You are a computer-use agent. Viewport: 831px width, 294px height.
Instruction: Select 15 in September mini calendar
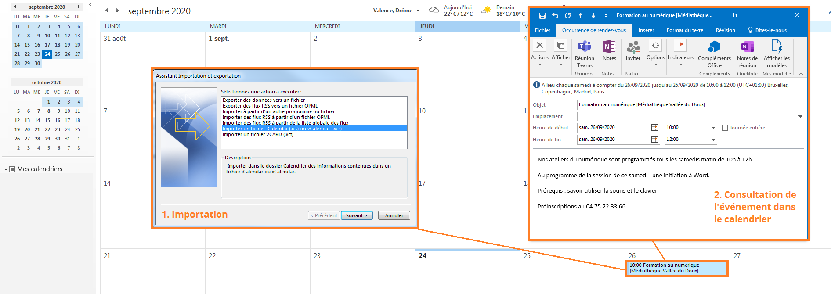[x=27, y=45]
